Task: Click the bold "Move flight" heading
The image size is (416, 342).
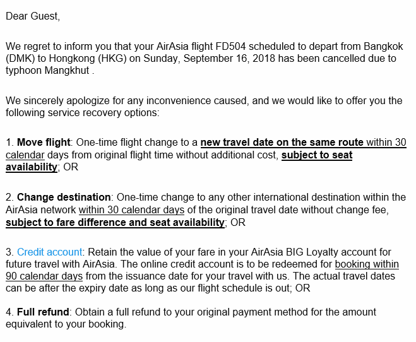Action: click(x=43, y=143)
